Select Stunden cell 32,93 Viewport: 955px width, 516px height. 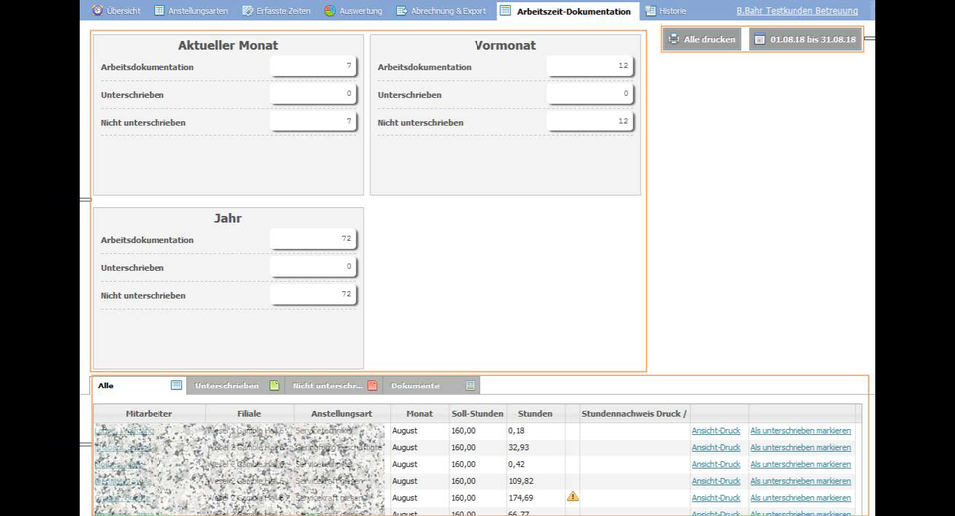(x=536, y=448)
